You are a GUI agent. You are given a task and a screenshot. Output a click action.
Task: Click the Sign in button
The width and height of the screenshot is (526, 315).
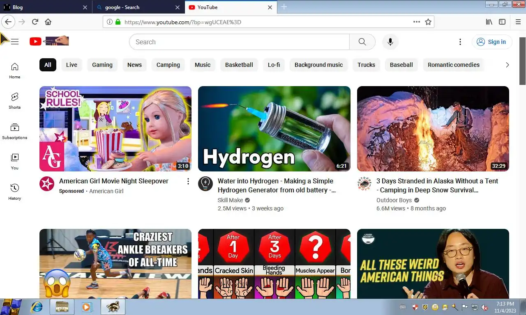click(x=492, y=42)
